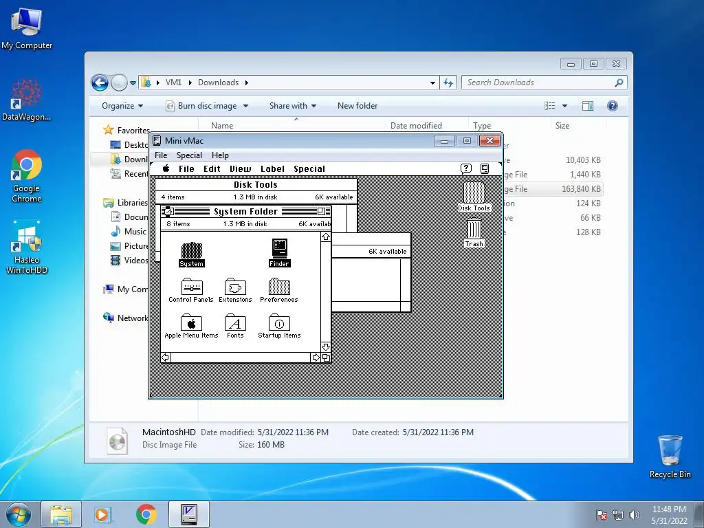Click System Folder close box
704x528 pixels.
(168, 212)
